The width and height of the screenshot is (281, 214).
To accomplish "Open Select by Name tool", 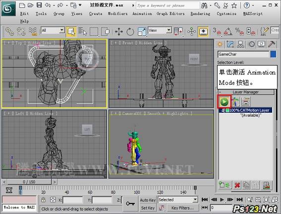I will pyautogui.click(x=82, y=31).
